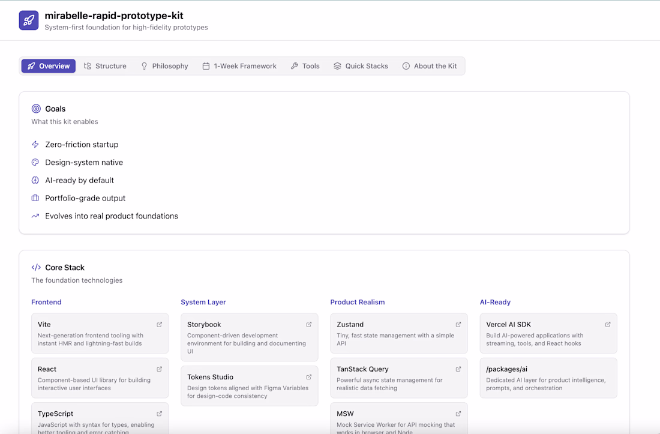
Task: Switch to the Philosophy tab
Action: (164, 66)
